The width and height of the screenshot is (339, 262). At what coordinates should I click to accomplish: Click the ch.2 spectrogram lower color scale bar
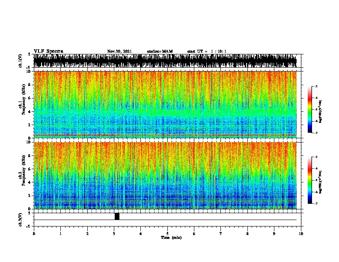tap(309, 180)
